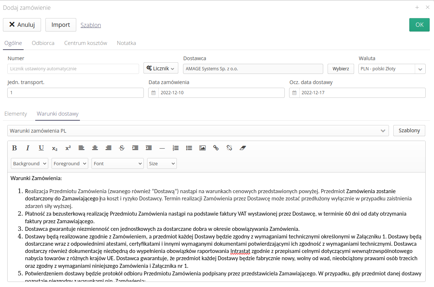
Task: Clear formatting with the eraser icon
Action: tap(243, 148)
